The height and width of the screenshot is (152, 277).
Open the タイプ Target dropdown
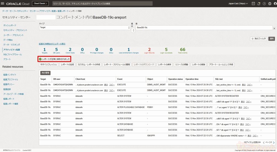pos(85,28)
